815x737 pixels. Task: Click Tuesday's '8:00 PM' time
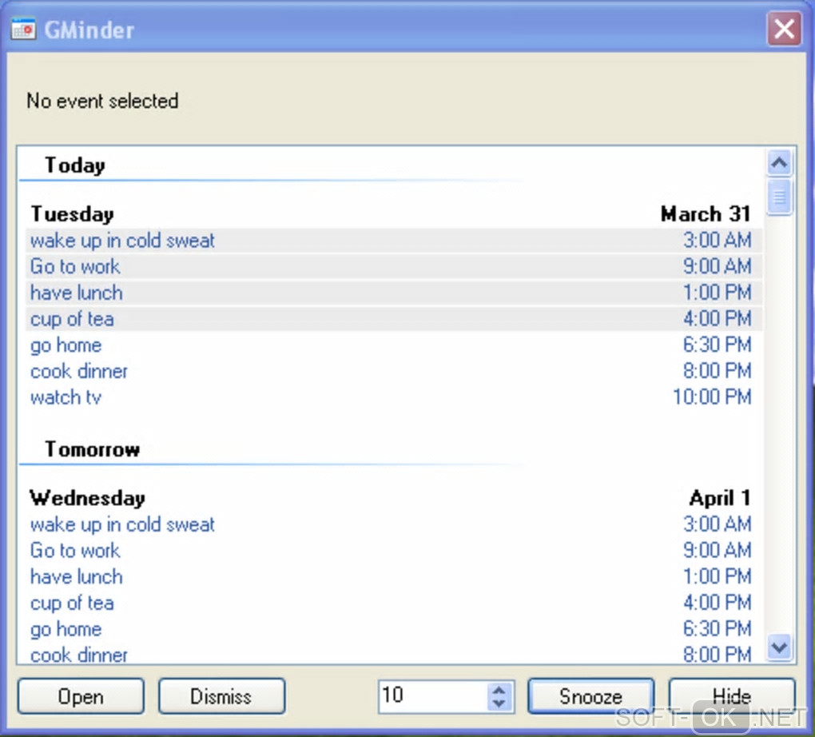click(718, 370)
